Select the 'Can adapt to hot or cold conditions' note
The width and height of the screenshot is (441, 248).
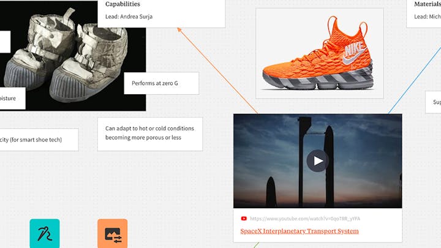[x=150, y=134]
